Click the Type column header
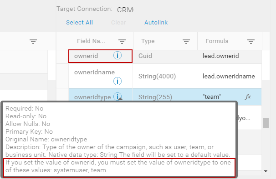Viewport: 276px width, 179px height. (148, 41)
